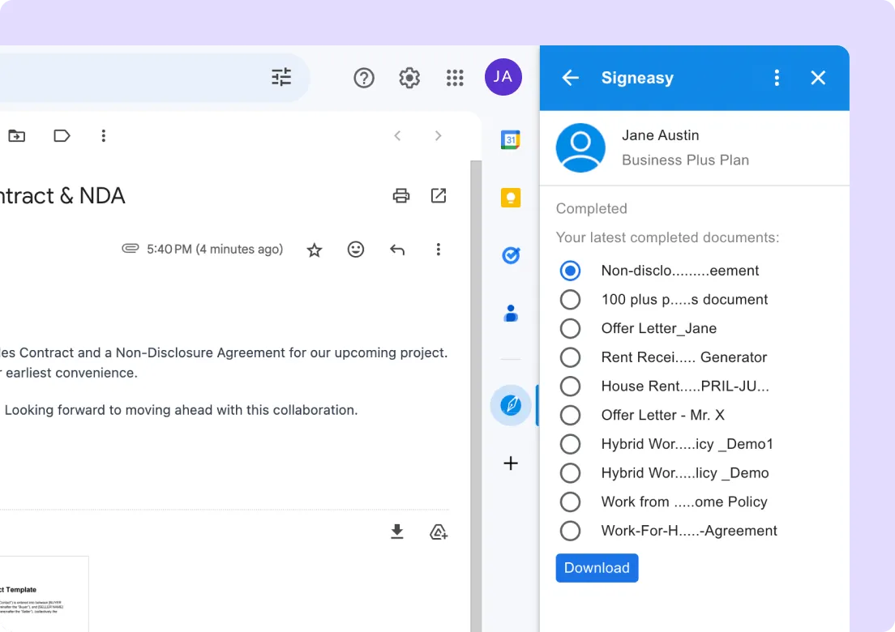The image size is (895, 632).
Task: Open search filter options in Gmail
Action: point(281,77)
